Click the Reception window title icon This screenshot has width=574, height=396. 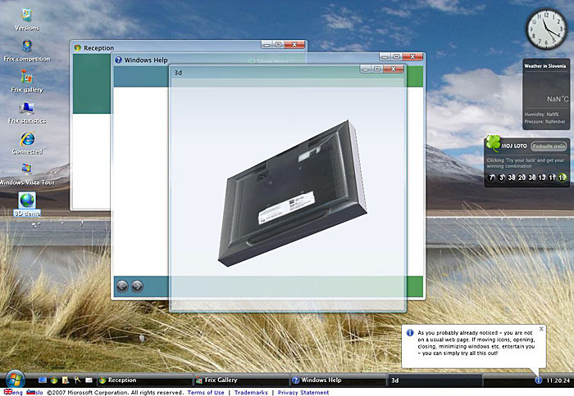coord(77,47)
